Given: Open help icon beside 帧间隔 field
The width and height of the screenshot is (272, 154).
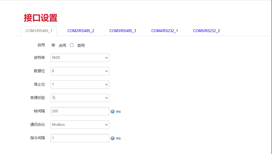Looking at the screenshot, I should click(112, 112).
